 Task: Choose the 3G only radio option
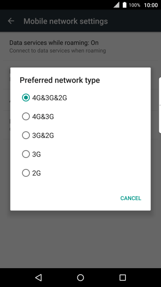(x=26, y=154)
